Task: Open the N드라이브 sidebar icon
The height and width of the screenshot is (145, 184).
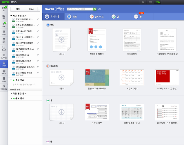Action: 4,56
